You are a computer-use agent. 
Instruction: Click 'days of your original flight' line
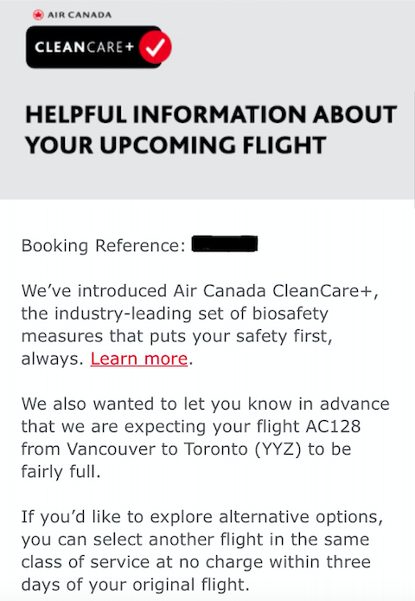click(135, 585)
